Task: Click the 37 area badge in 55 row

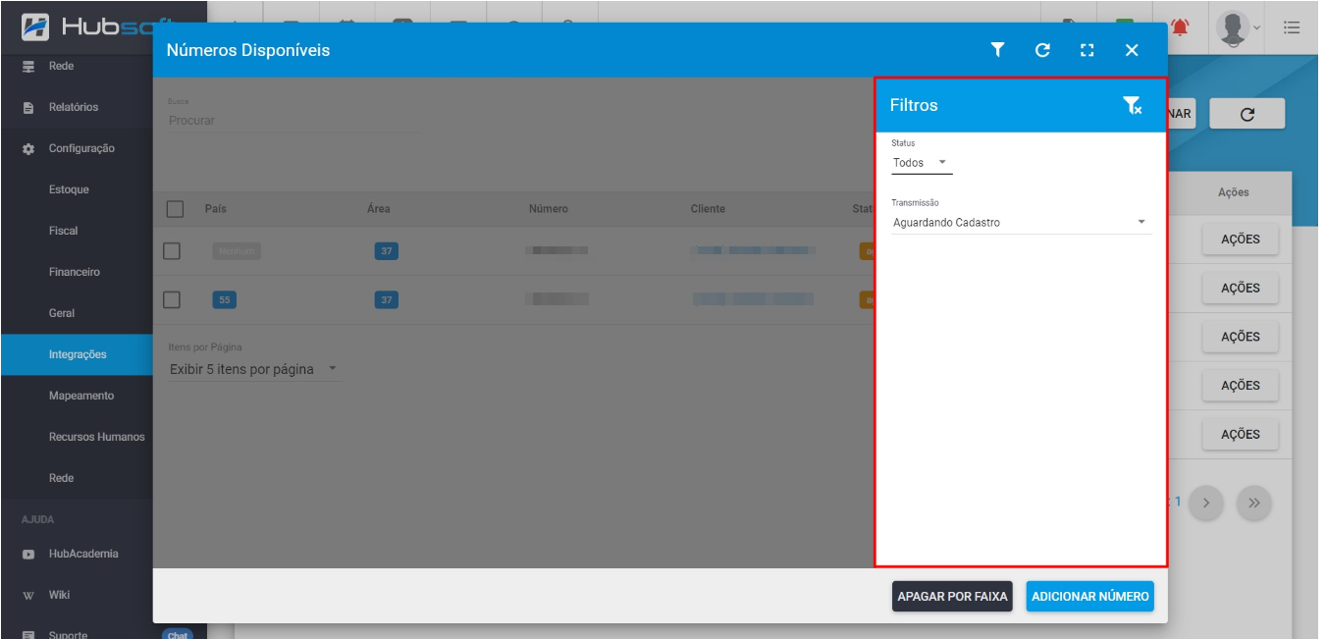Action: 387,299
